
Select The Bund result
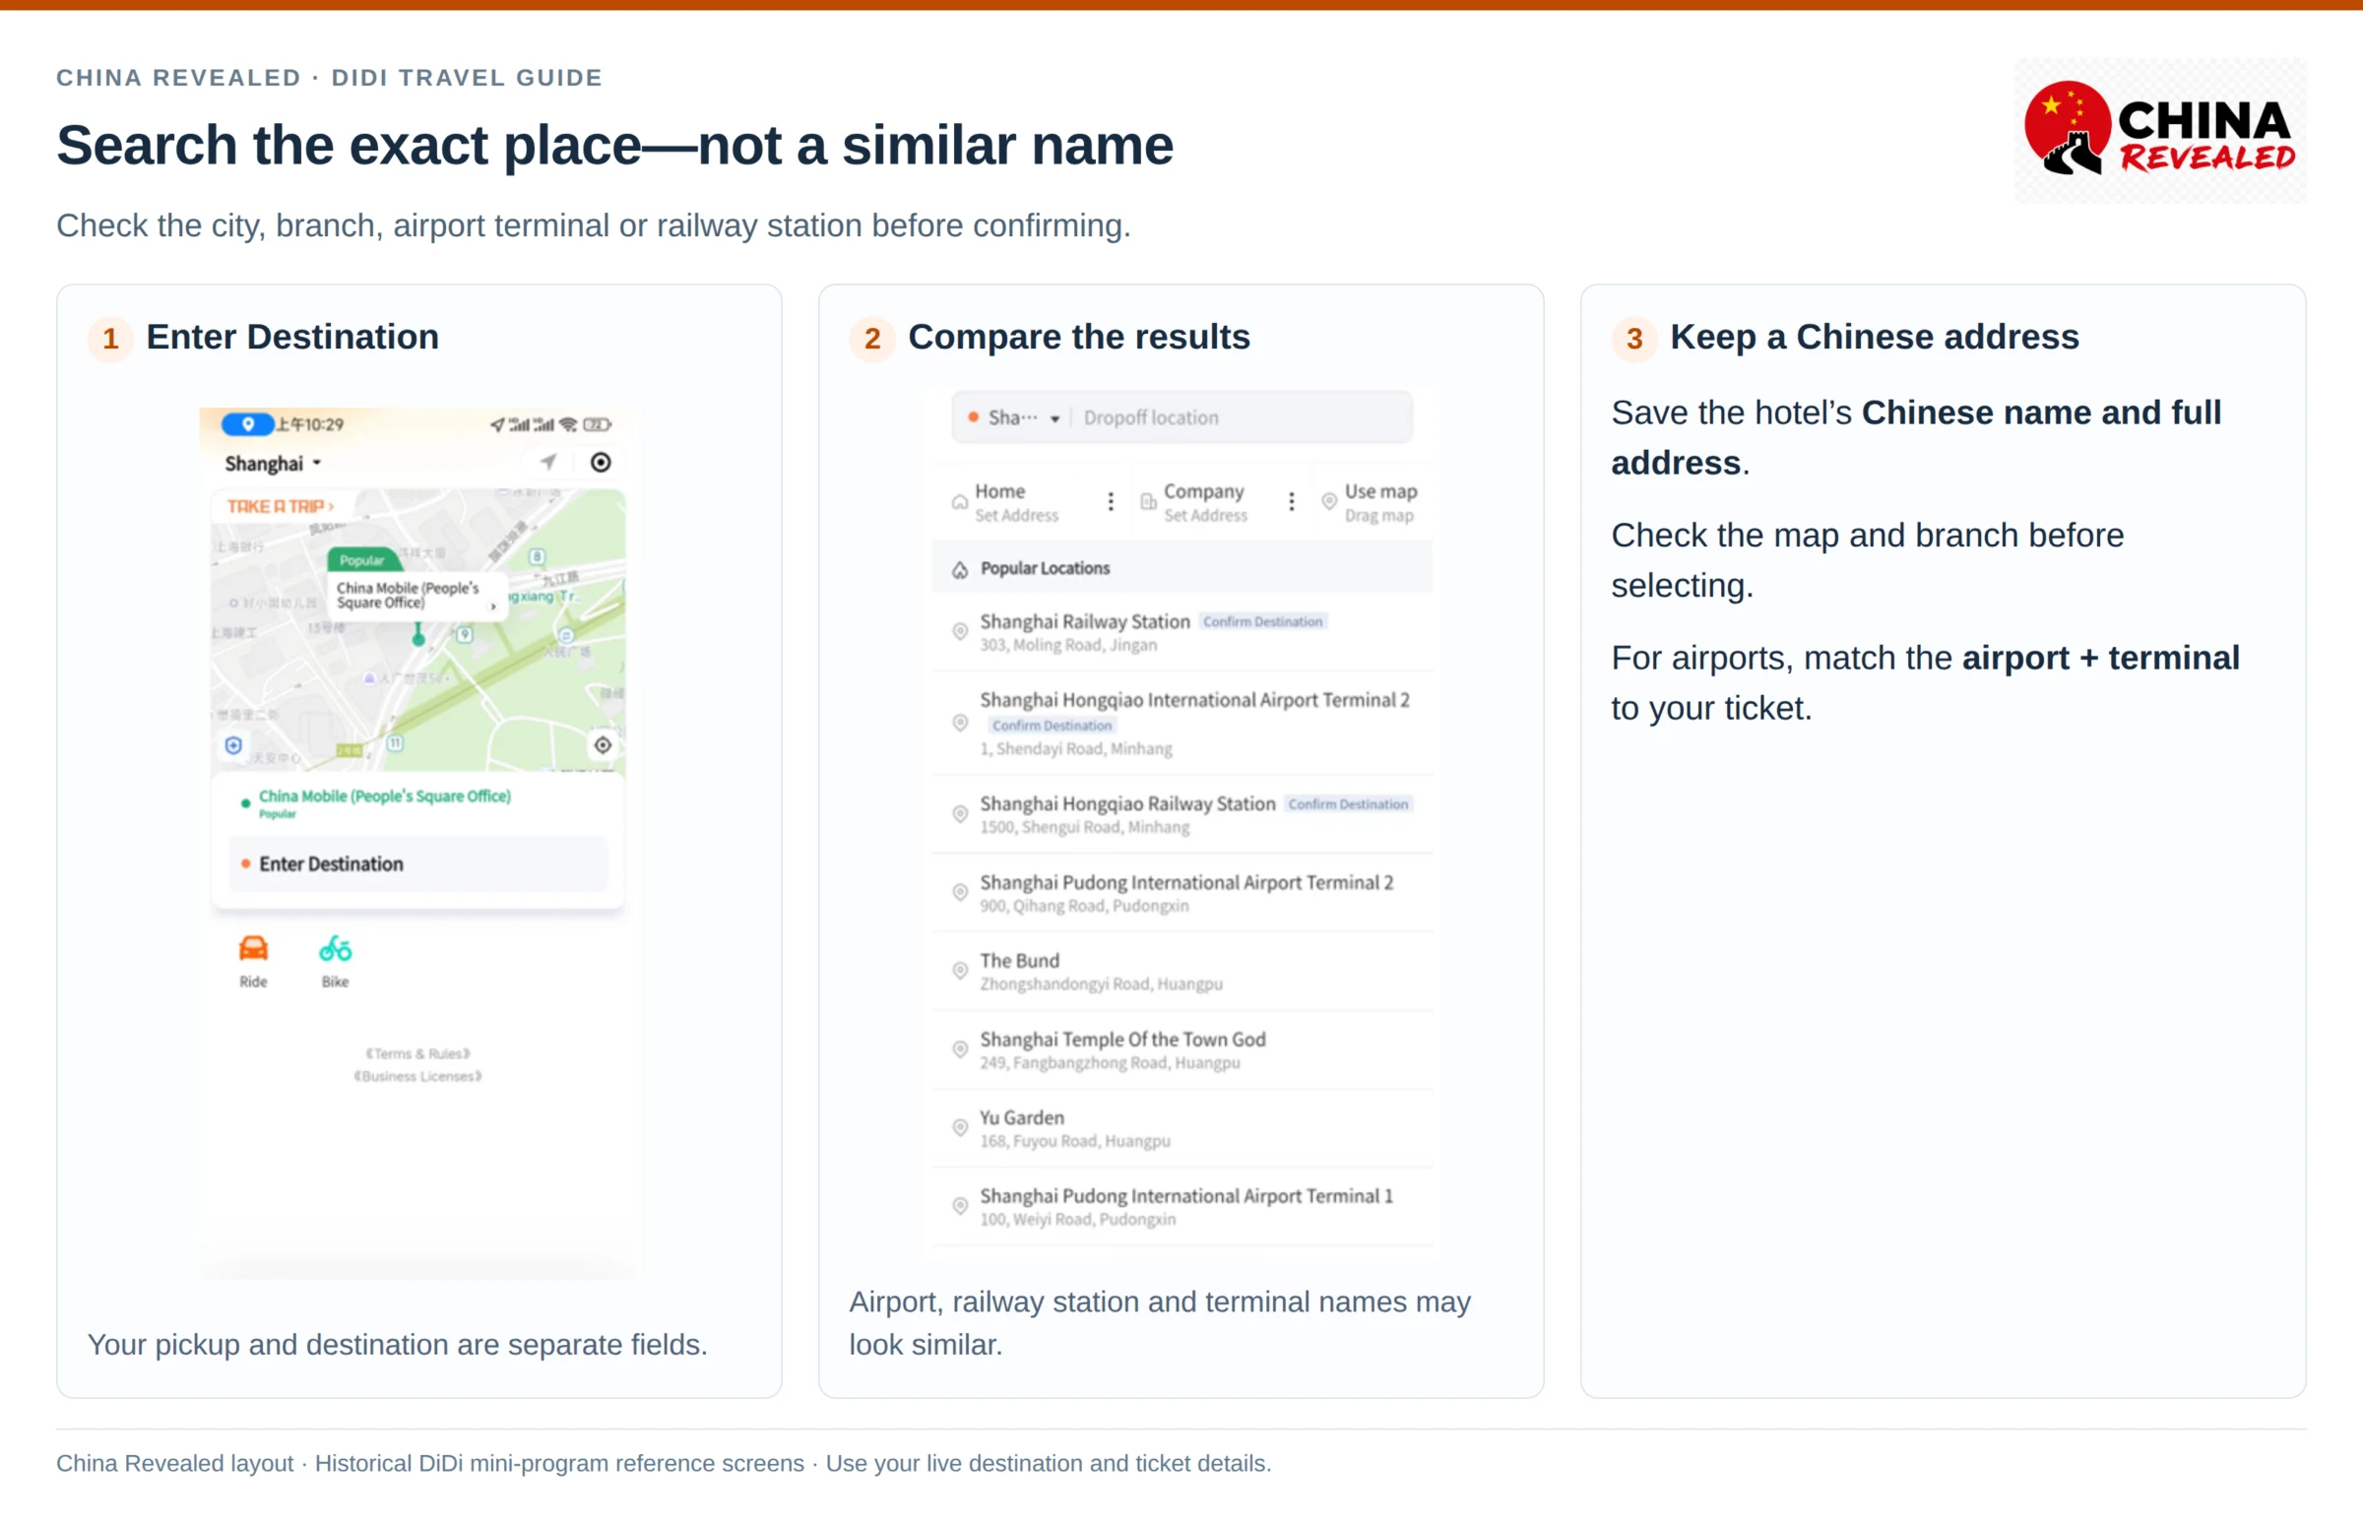(1181, 972)
